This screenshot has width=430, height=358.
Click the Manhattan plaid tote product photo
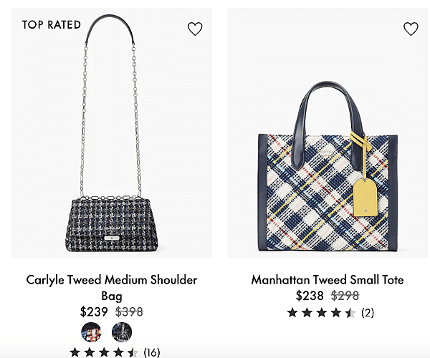(328, 133)
